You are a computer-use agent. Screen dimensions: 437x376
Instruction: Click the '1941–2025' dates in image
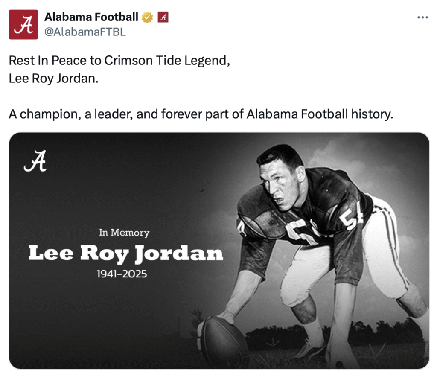click(122, 274)
